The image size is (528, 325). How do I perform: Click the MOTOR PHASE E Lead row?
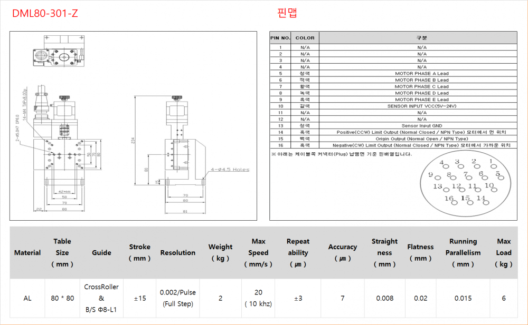pyautogui.click(x=421, y=100)
